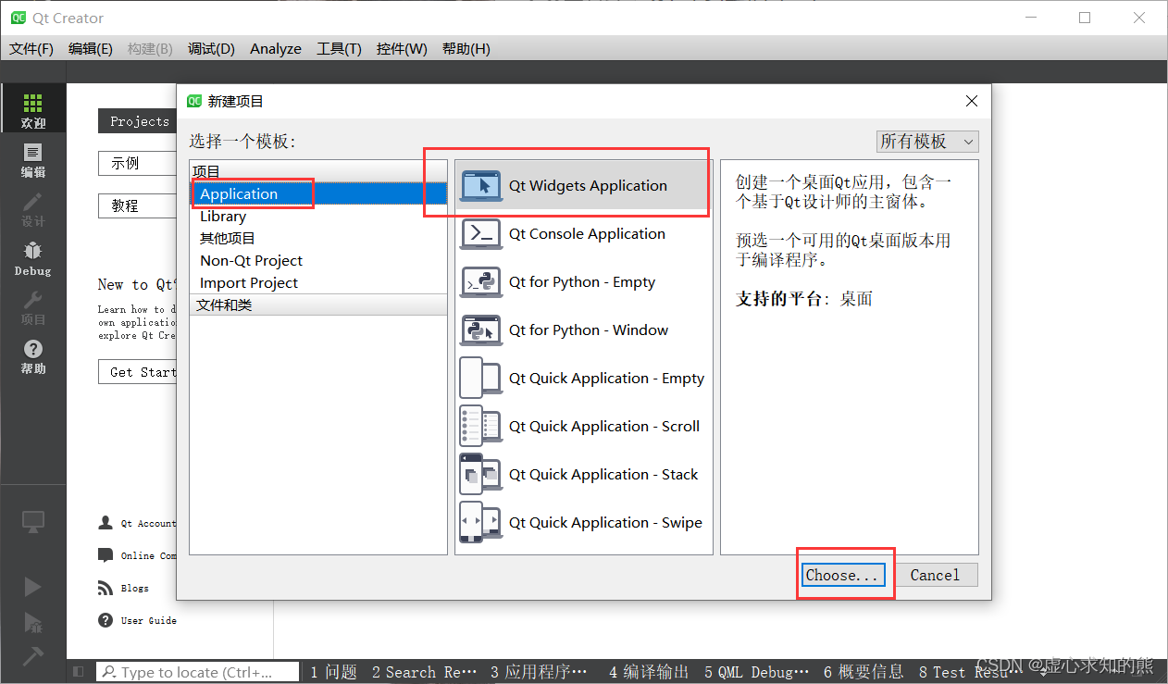Open the 调试(D) menu
This screenshot has height=684, width=1168.
coord(211,48)
